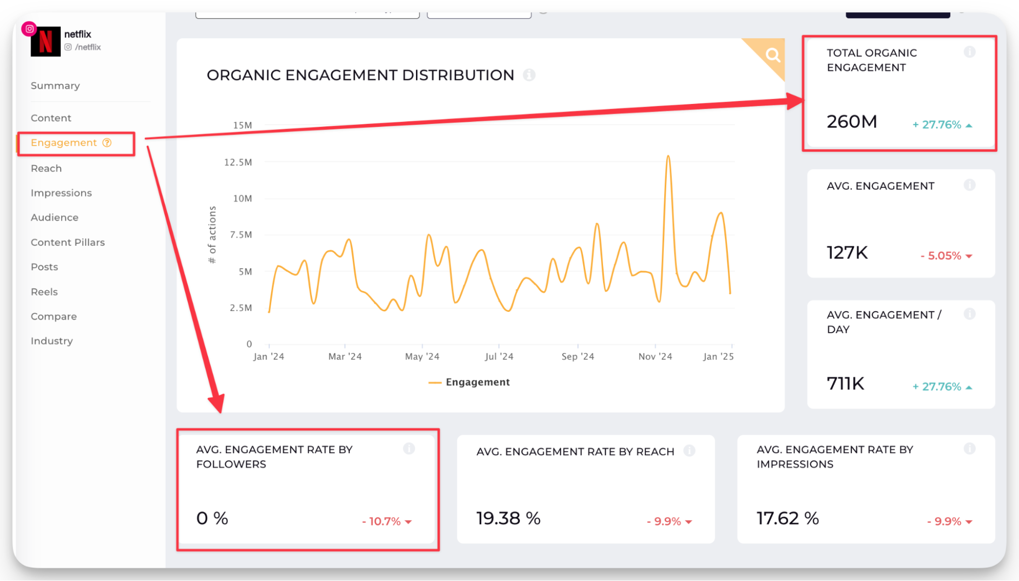Open the Reach section
The width and height of the screenshot is (1019, 581).
click(x=46, y=168)
